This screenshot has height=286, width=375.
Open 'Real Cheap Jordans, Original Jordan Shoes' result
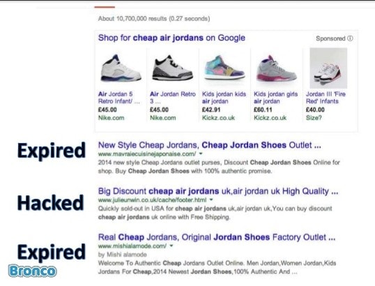(217, 237)
